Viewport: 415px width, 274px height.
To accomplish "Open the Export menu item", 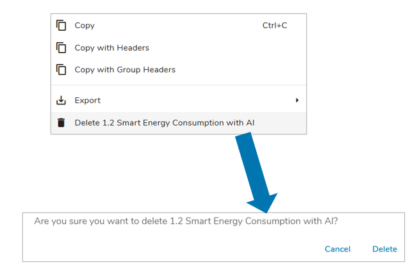I will [x=88, y=101].
